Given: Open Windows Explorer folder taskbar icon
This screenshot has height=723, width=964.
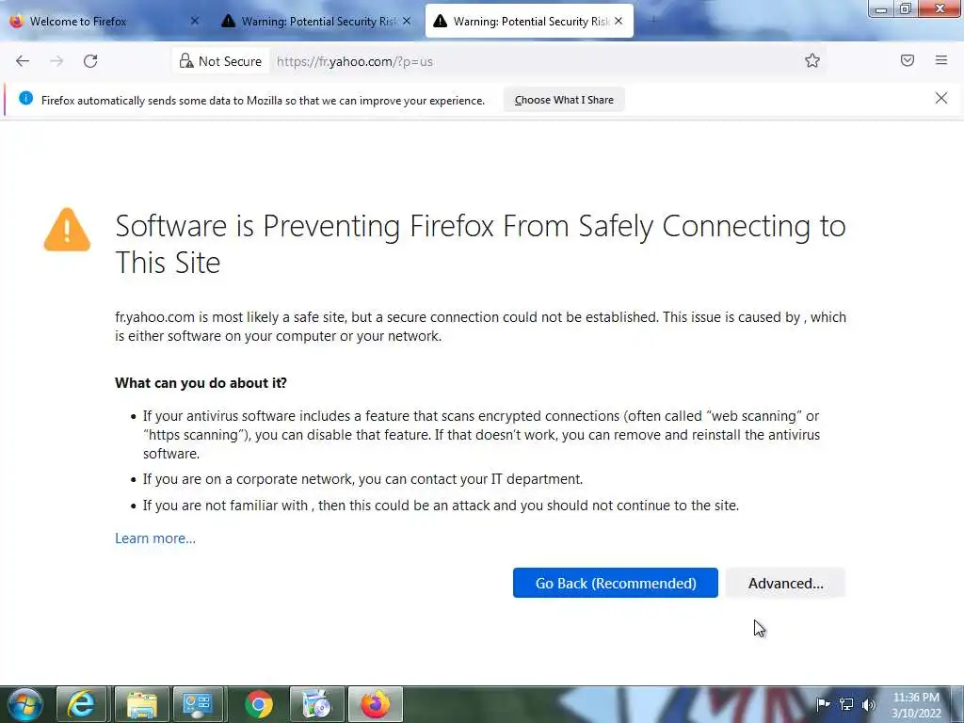Looking at the screenshot, I should pyautogui.click(x=142, y=703).
